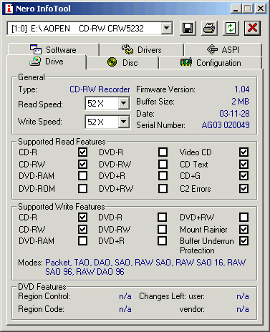Click the Region Control n/a value
Screen dimensions: 270x332
(125, 296)
